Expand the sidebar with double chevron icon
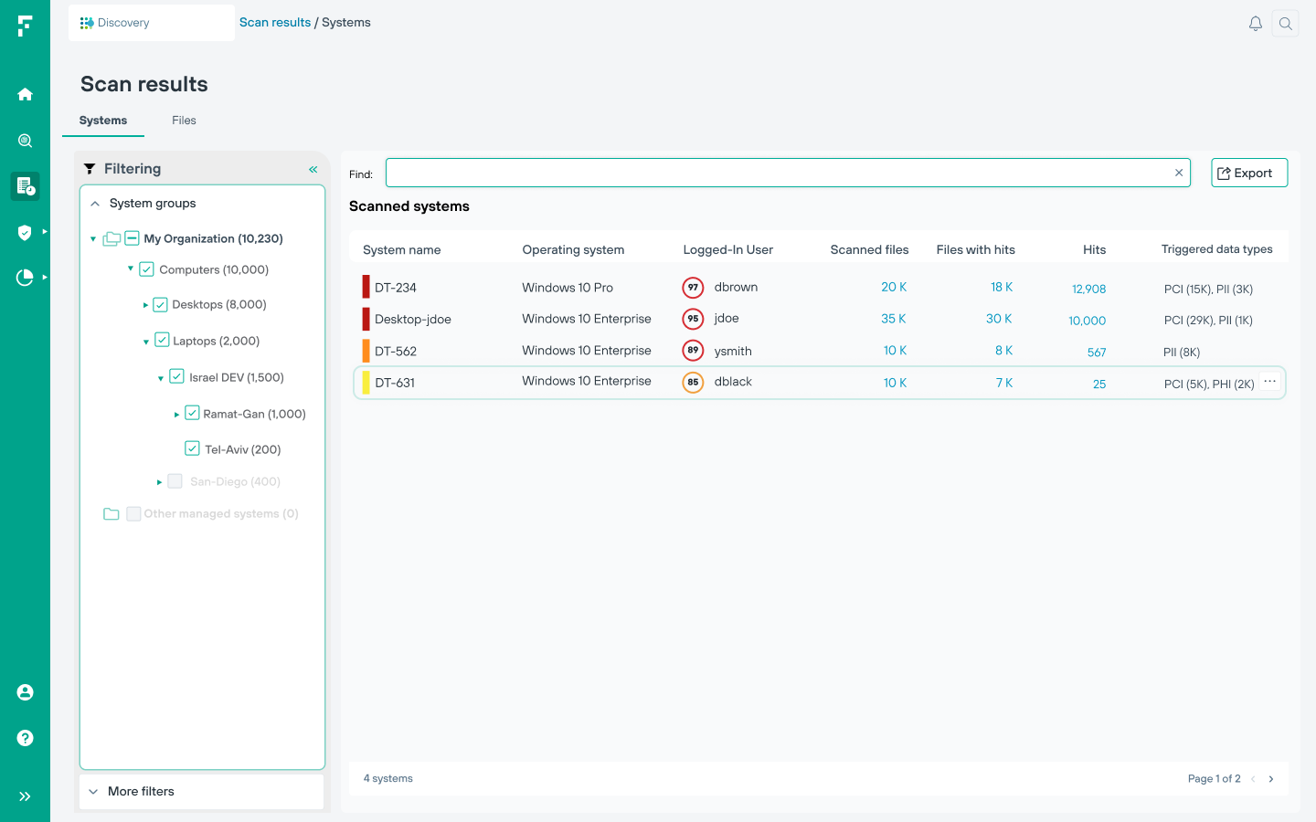Viewport: 1316px width, 822px height. 25,796
